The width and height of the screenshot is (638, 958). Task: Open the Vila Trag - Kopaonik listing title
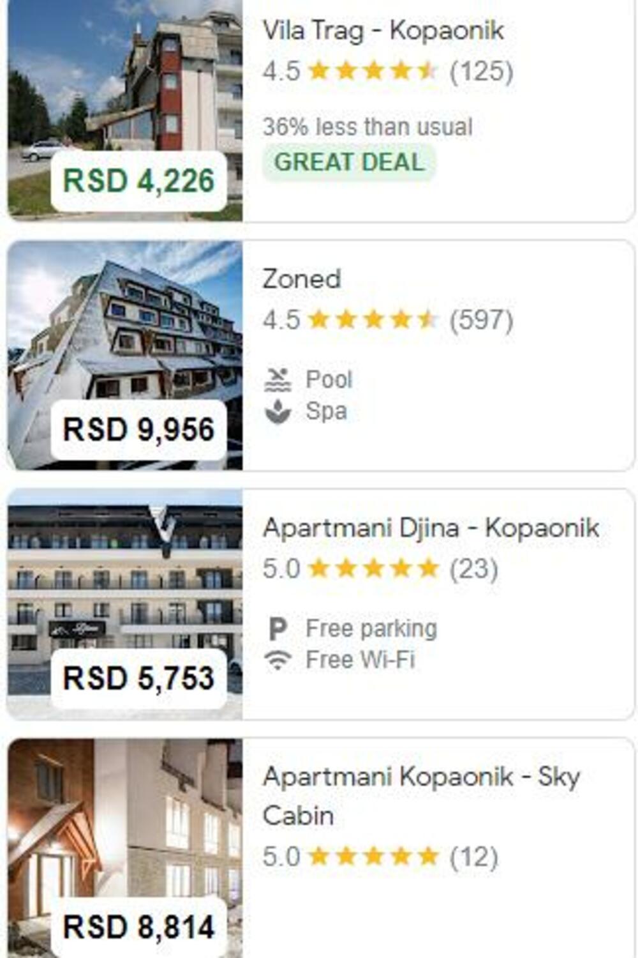pyautogui.click(x=383, y=31)
